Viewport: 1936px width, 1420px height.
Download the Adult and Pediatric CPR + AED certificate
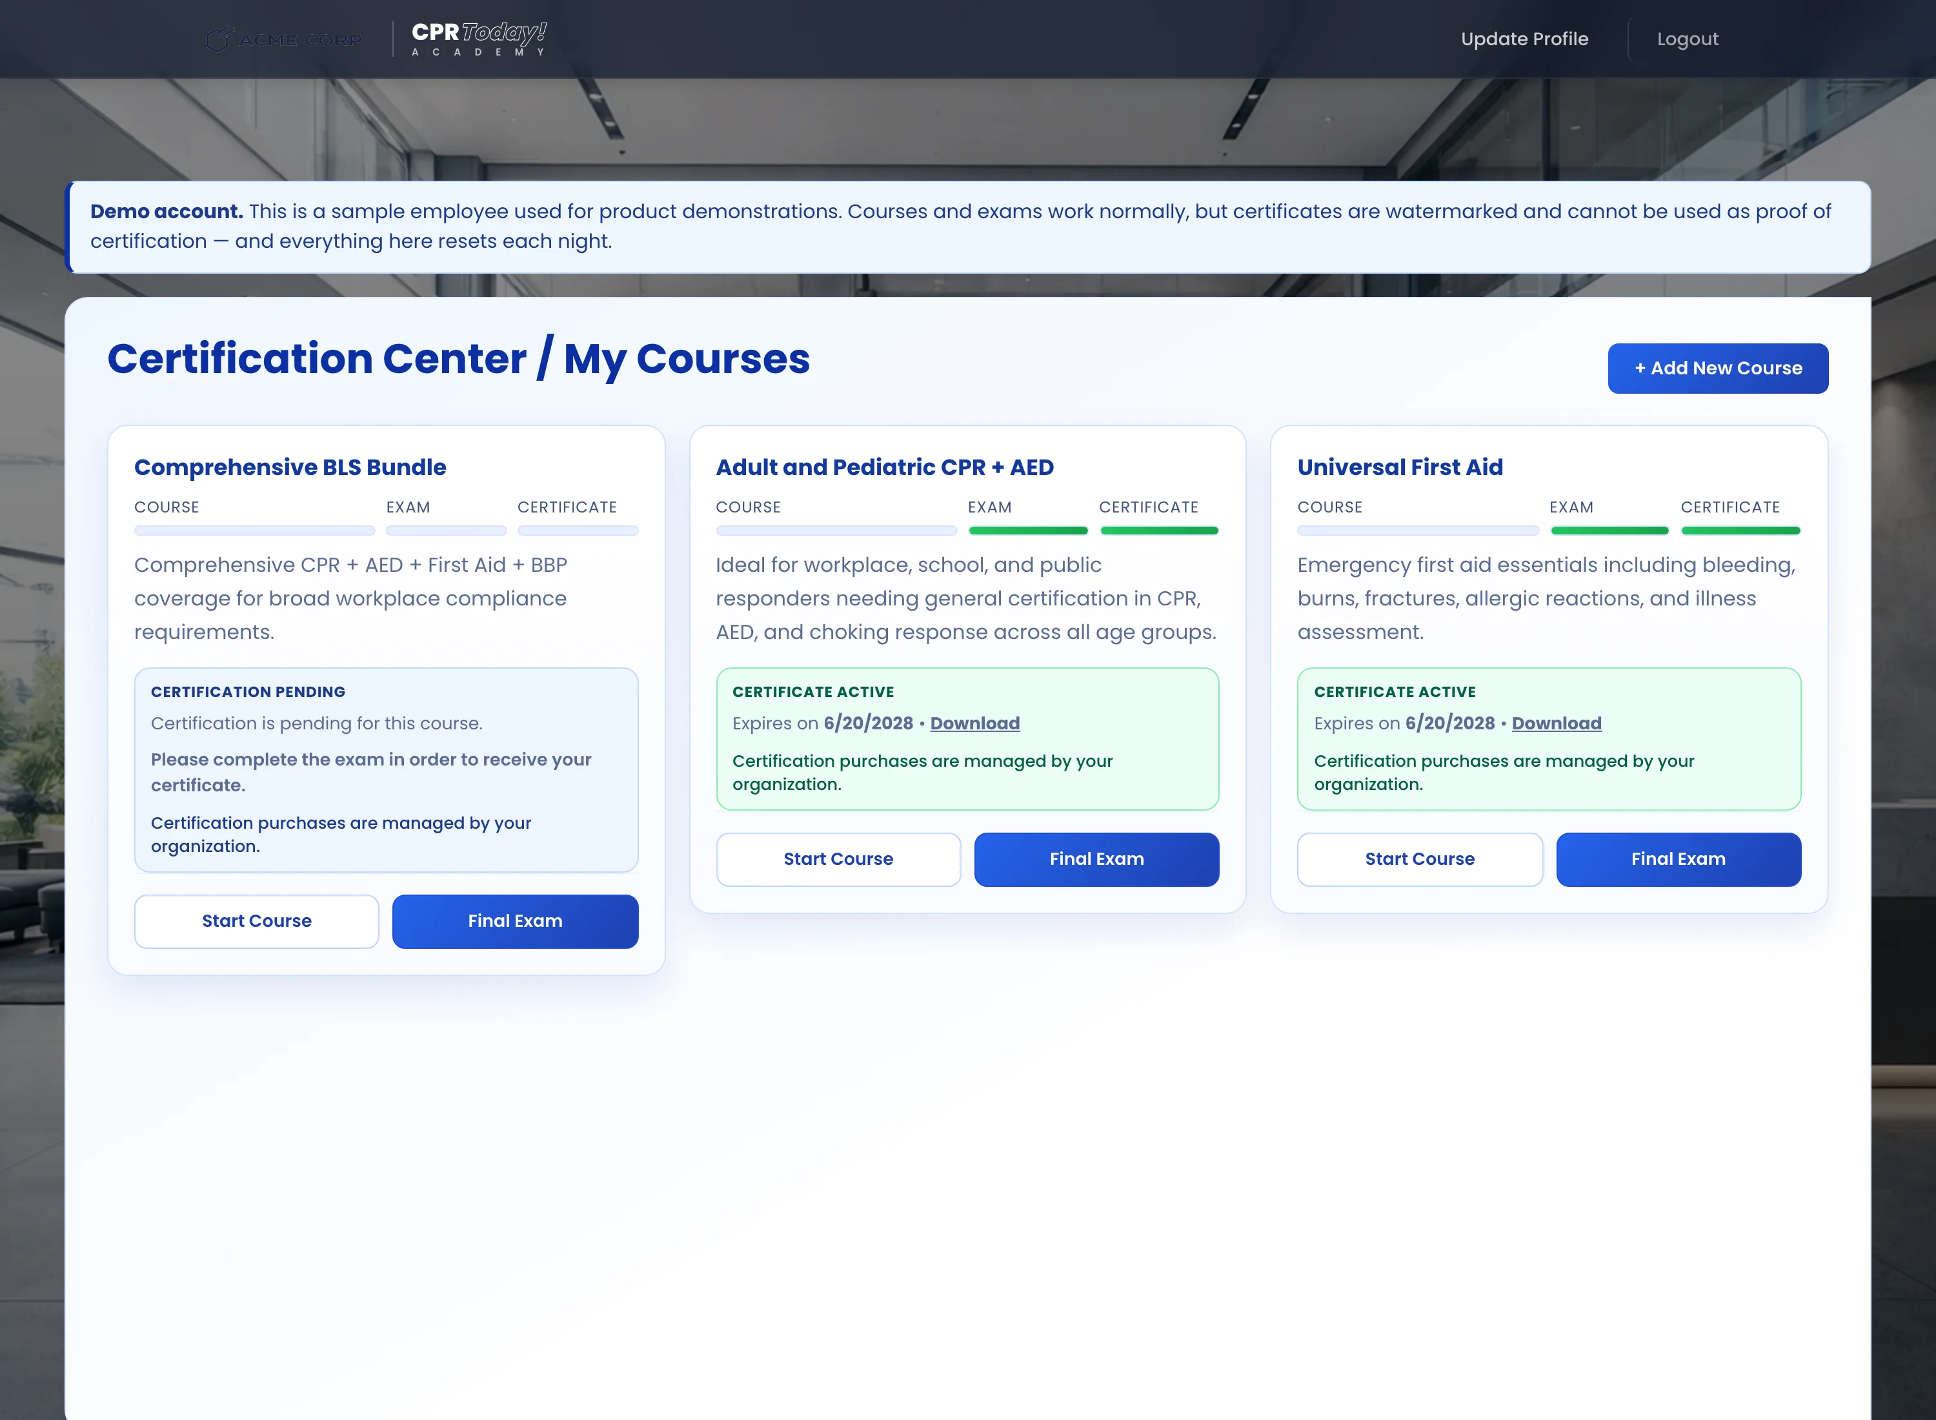(974, 723)
